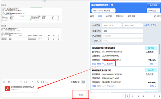Viewport: 161px width, 99px height.
Task: Click the yuan shield icon in chat toolbar
Action: coord(38,82)
